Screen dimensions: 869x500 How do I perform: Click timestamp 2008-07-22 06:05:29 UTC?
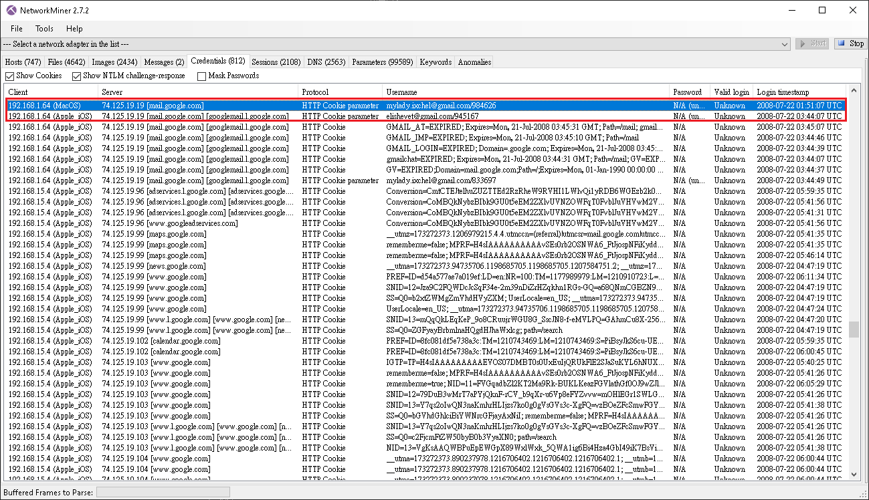click(x=799, y=384)
